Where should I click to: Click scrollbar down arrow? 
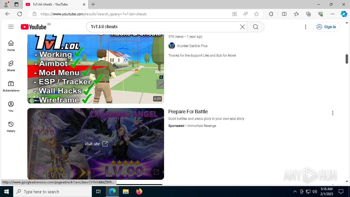[347, 181]
